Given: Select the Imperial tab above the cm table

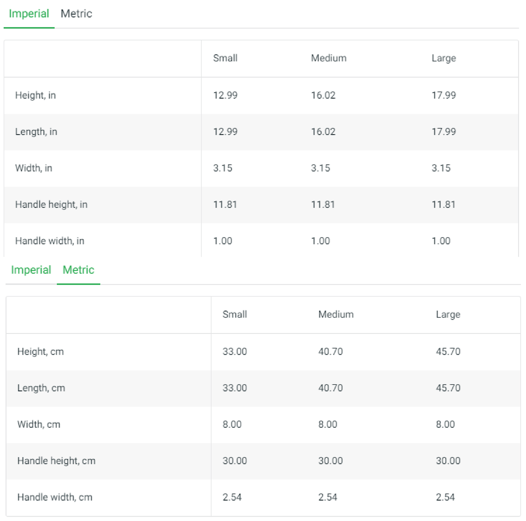Looking at the screenshot, I should 31,270.
